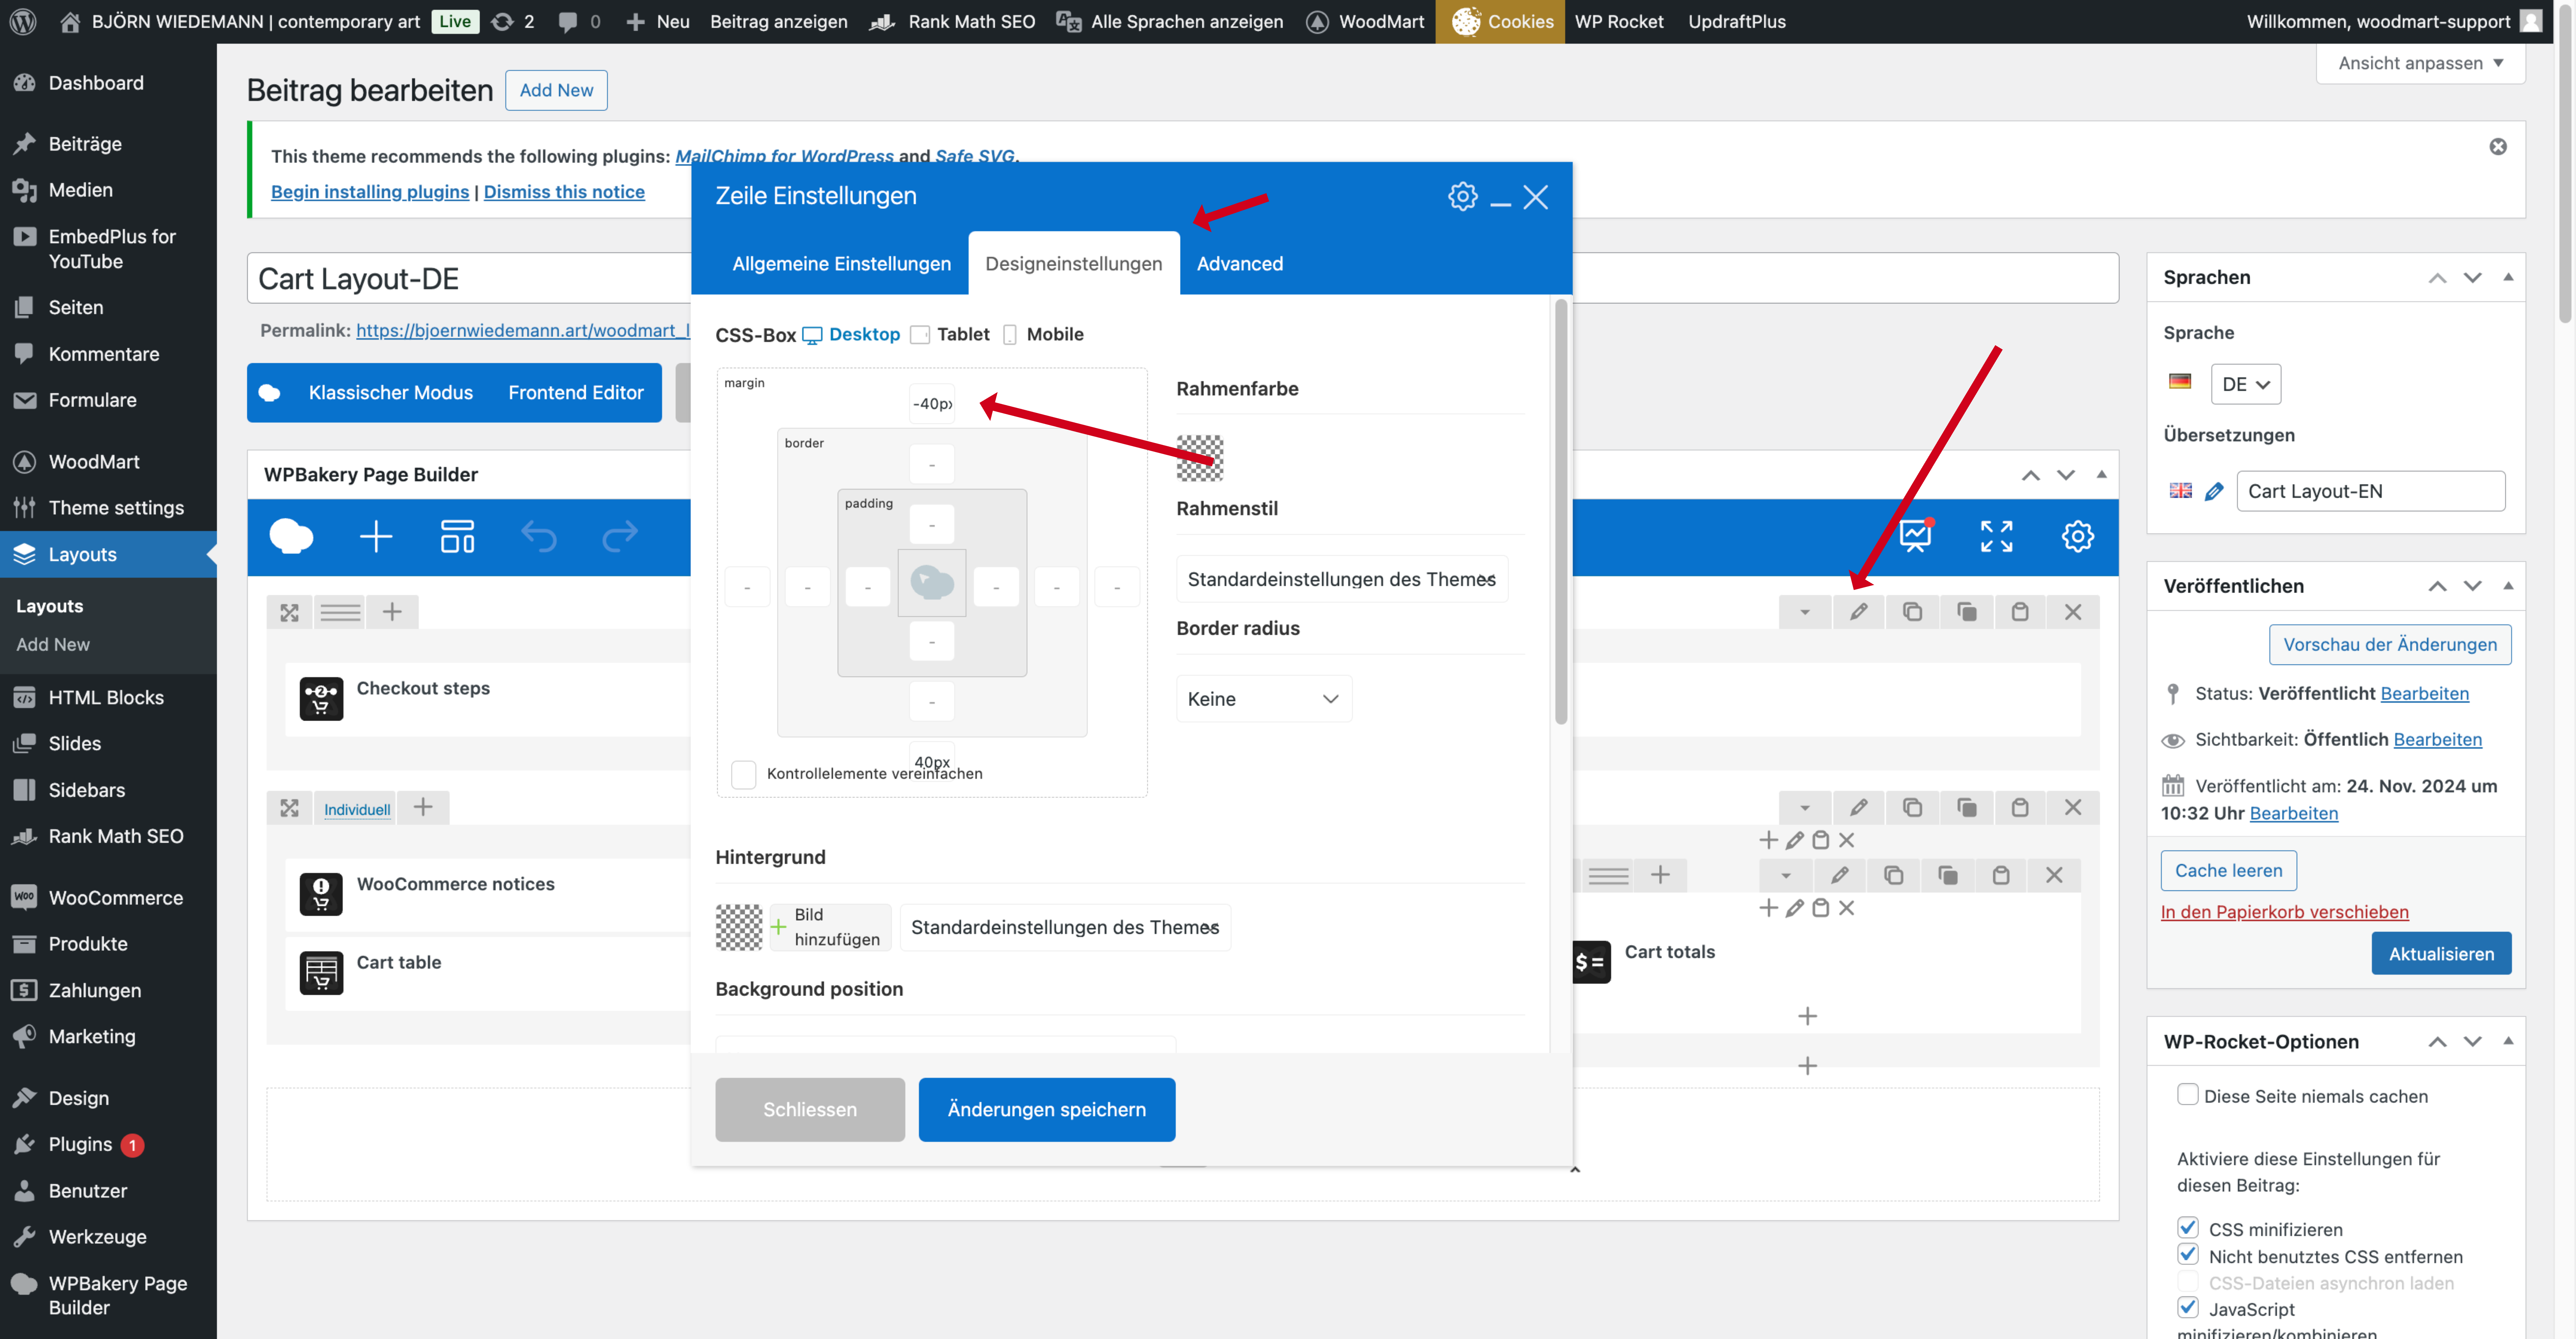Screen dimensions: 2576x1339
Task: Click the WooCommerce notices element icon
Action: [x=321, y=894]
